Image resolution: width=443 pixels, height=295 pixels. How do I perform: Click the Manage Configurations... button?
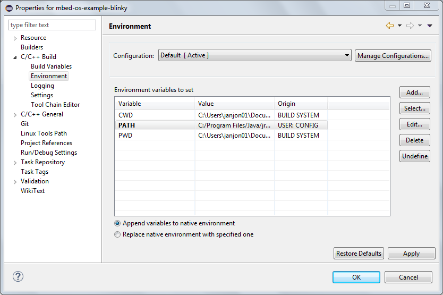click(393, 55)
